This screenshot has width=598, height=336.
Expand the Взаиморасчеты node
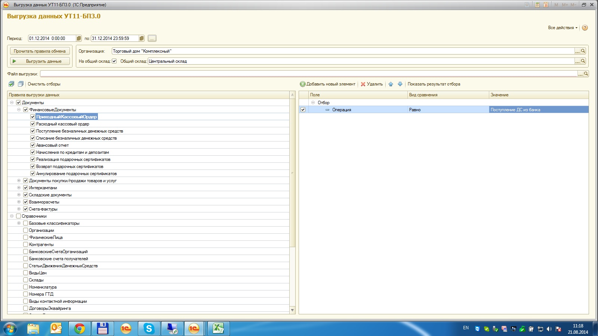click(19, 202)
